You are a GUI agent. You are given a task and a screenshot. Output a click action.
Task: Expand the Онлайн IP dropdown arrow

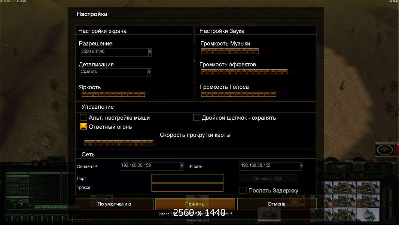(x=182, y=166)
